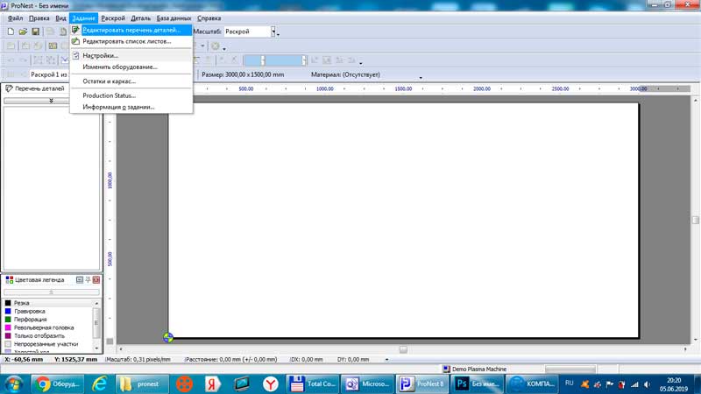The image size is (701, 394).
Task: Click the Windows Start button
Action: [13, 383]
